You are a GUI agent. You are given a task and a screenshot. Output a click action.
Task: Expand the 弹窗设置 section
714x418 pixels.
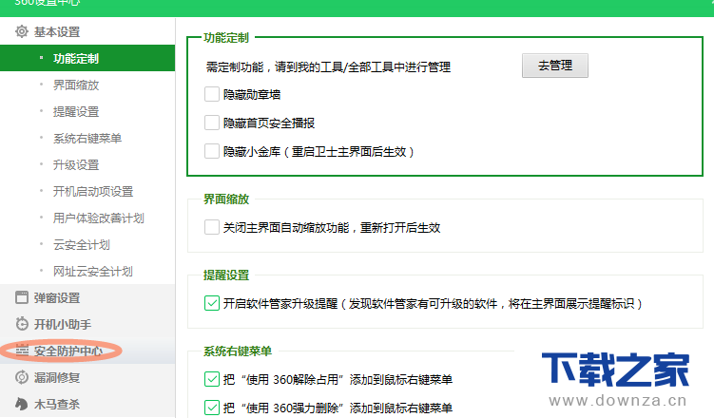click(x=87, y=298)
